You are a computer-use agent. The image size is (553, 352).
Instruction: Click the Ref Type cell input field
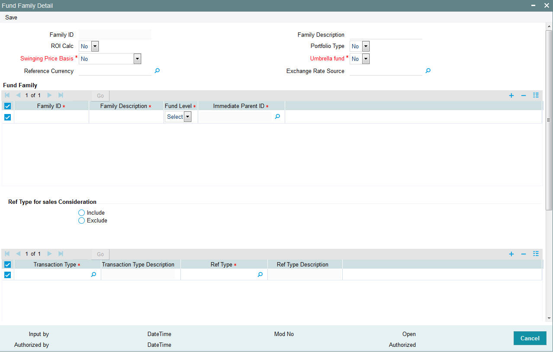pos(219,274)
